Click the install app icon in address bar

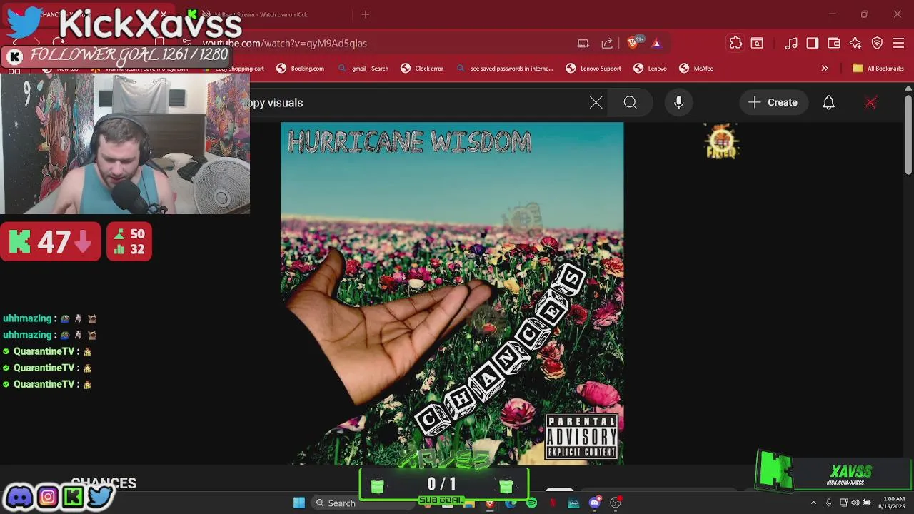click(583, 44)
